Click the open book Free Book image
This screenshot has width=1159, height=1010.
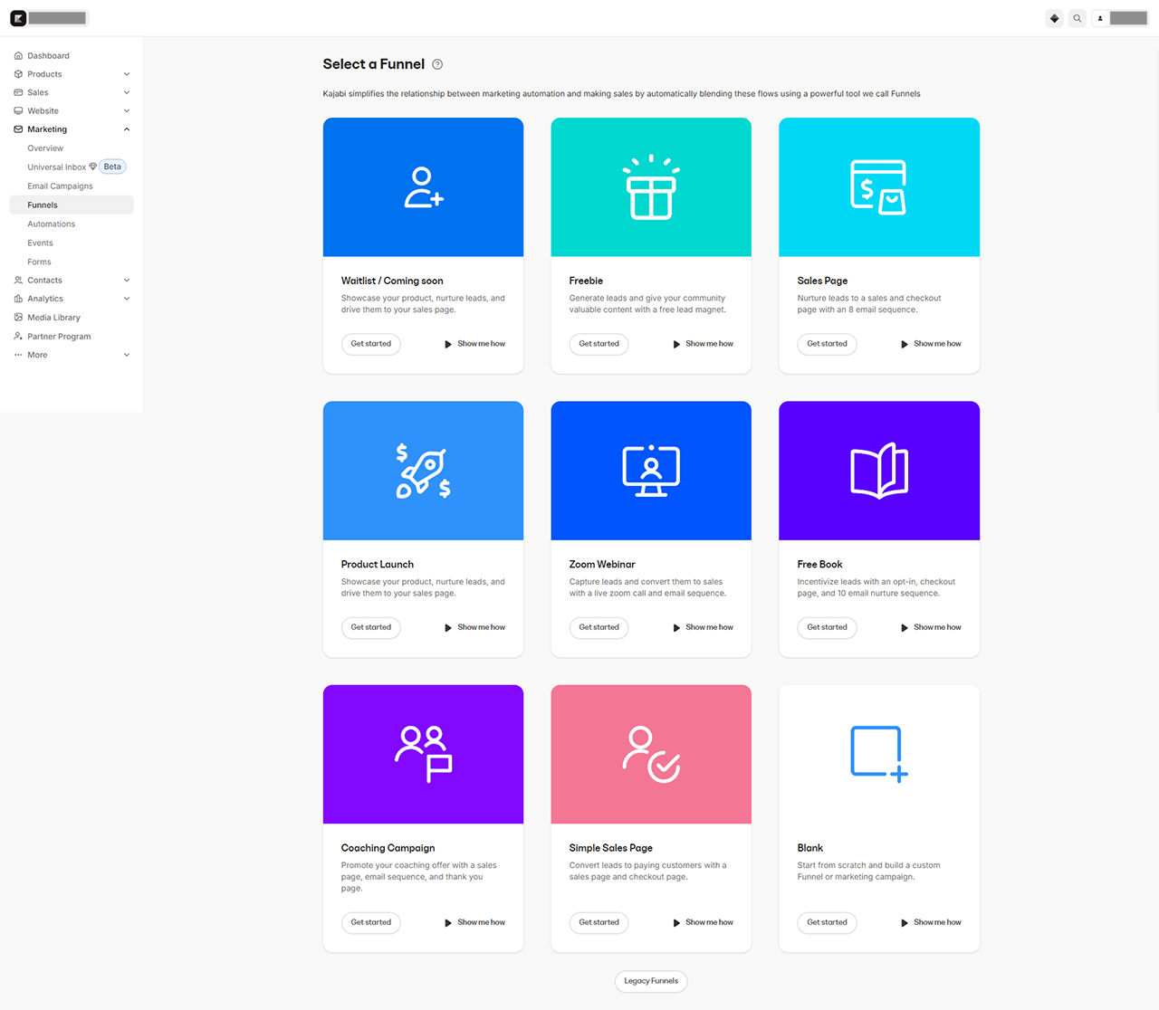click(878, 471)
